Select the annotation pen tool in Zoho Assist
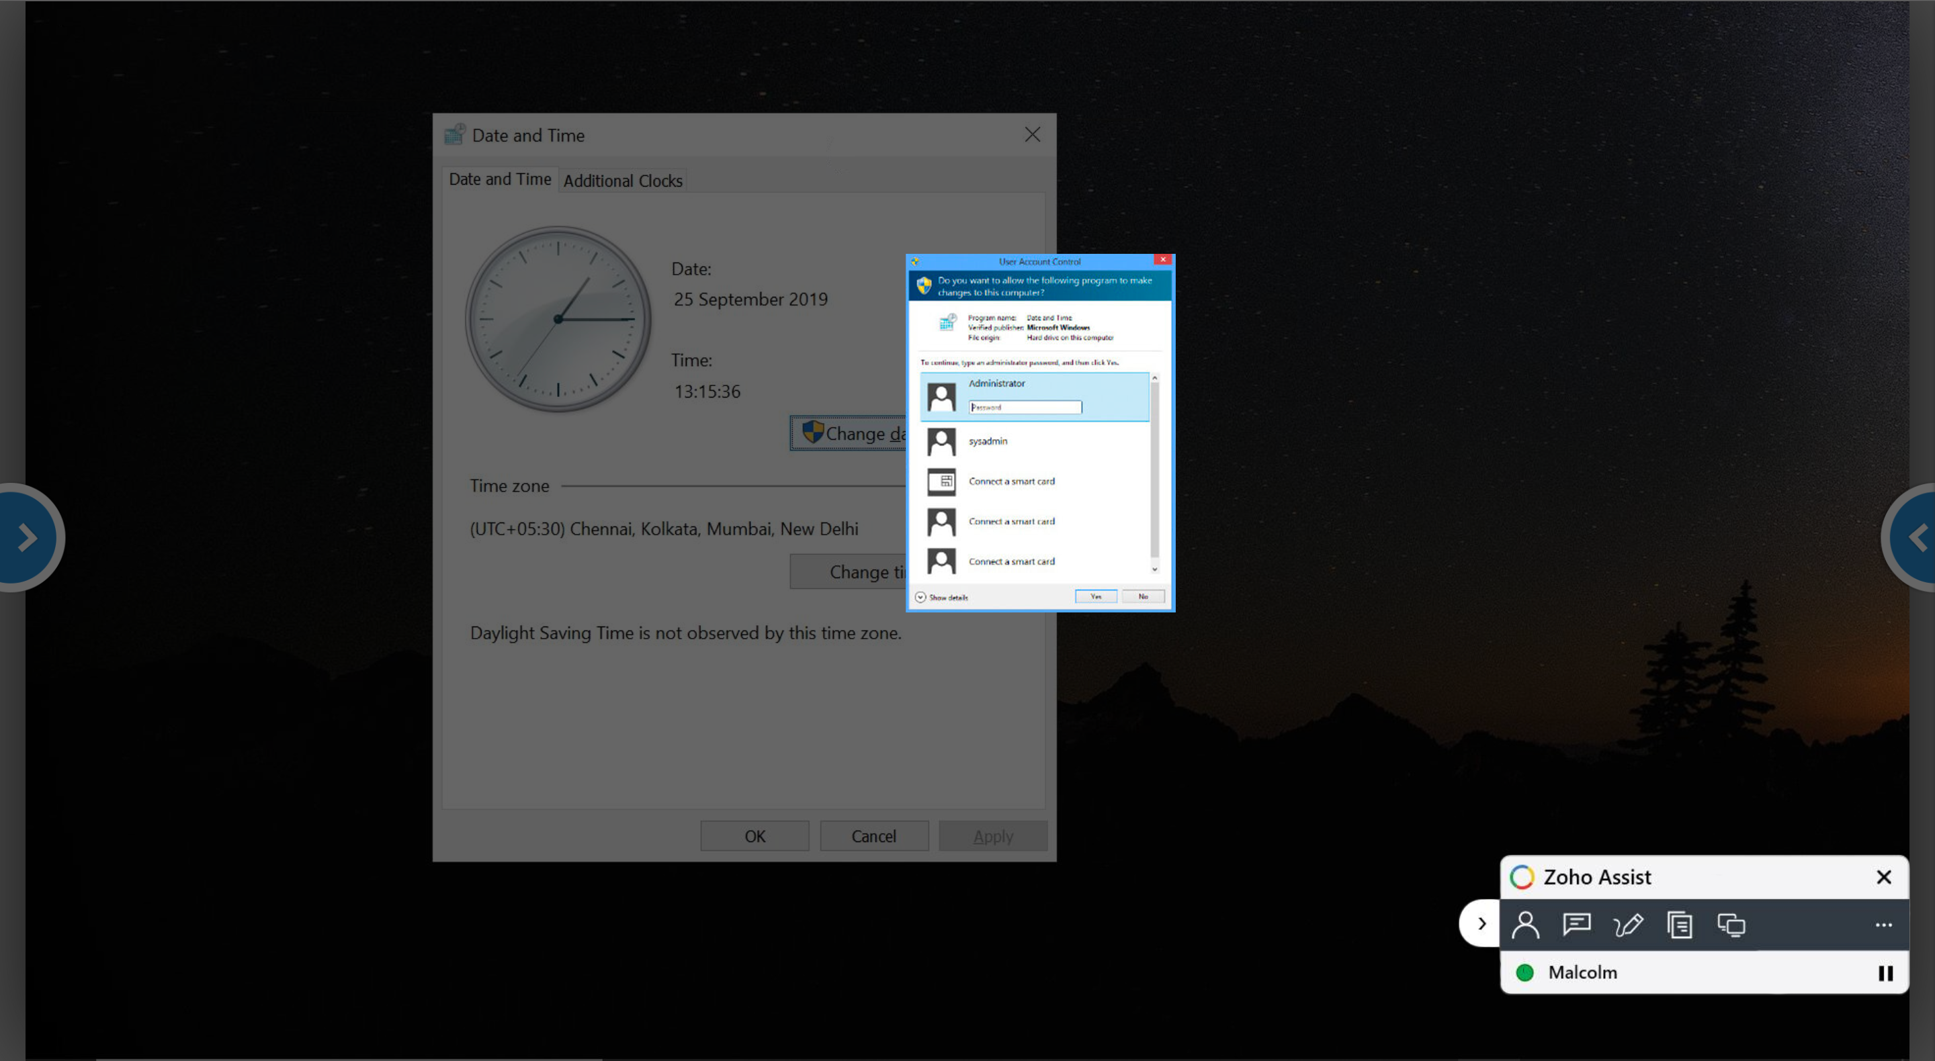This screenshot has height=1061, width=1935. pyautogui.click(x=1628, y=924)
